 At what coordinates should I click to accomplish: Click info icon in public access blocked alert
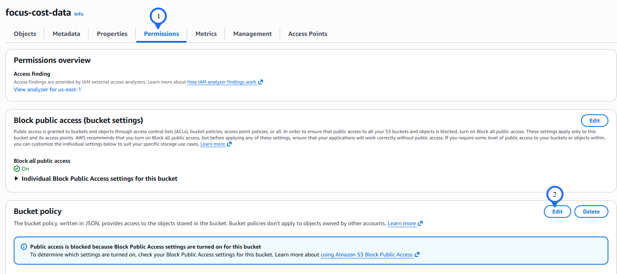point(24,247)
